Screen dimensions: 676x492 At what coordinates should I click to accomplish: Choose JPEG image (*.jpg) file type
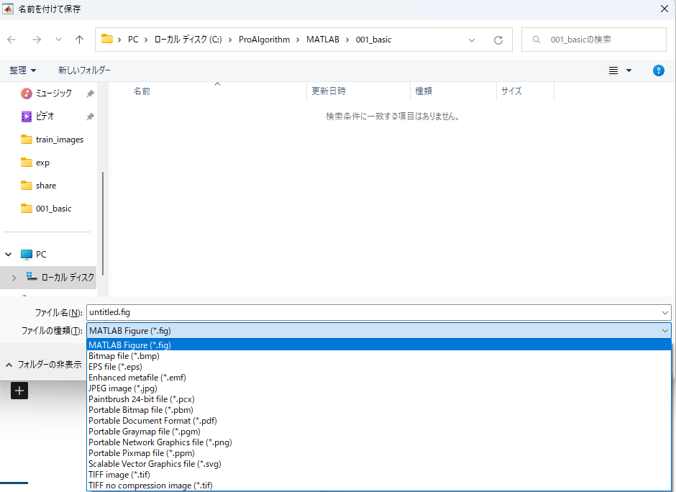click(123, 388)
